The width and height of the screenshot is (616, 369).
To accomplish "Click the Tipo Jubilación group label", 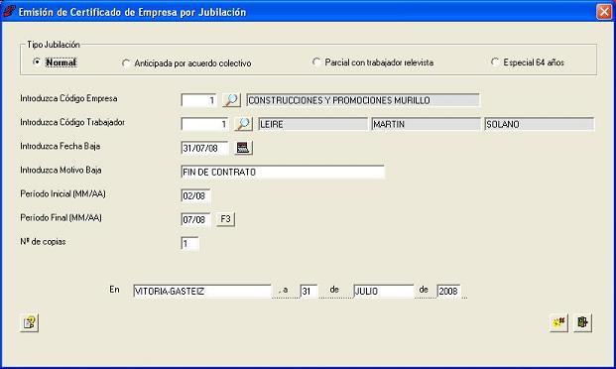I will pos(54,45).
